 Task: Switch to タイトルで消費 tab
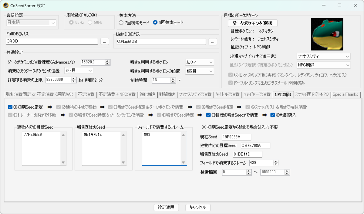pyautogui.click(x=227, y=94)
